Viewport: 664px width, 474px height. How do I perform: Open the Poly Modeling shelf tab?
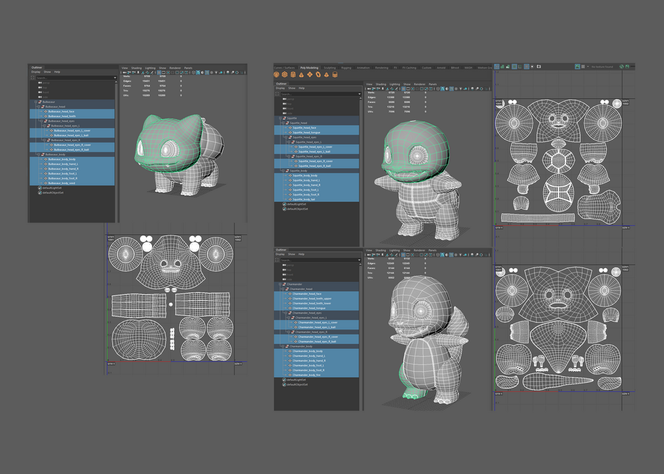click(310, 68)
